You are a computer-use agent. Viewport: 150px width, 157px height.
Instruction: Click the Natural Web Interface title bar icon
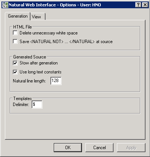5,5
